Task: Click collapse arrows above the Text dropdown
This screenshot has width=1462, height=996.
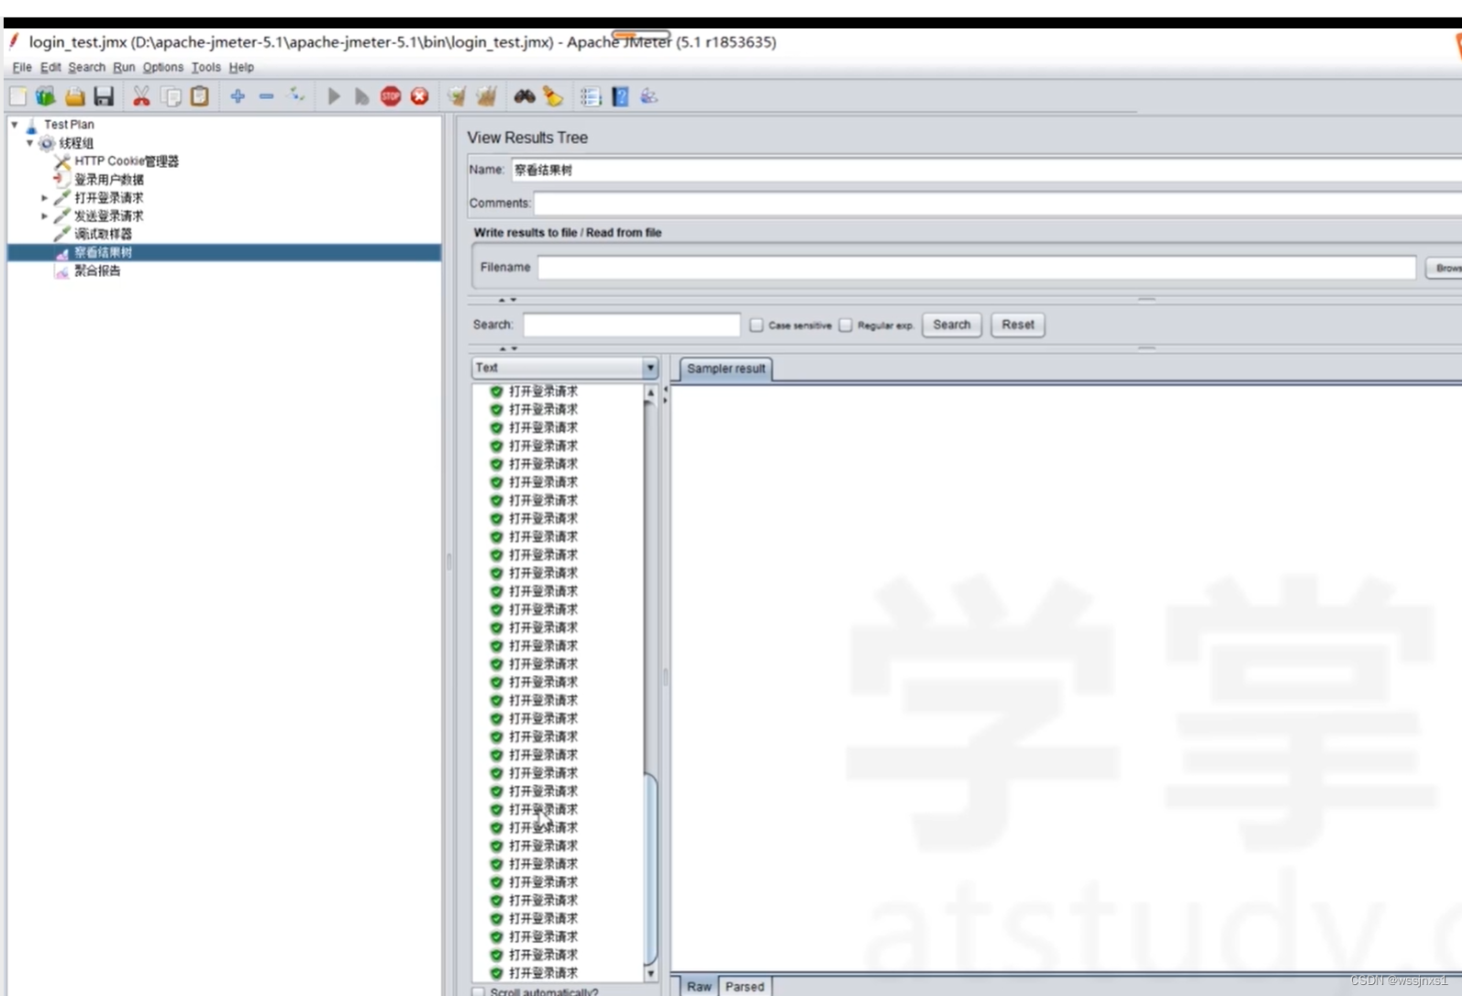Action: point(507,349)
